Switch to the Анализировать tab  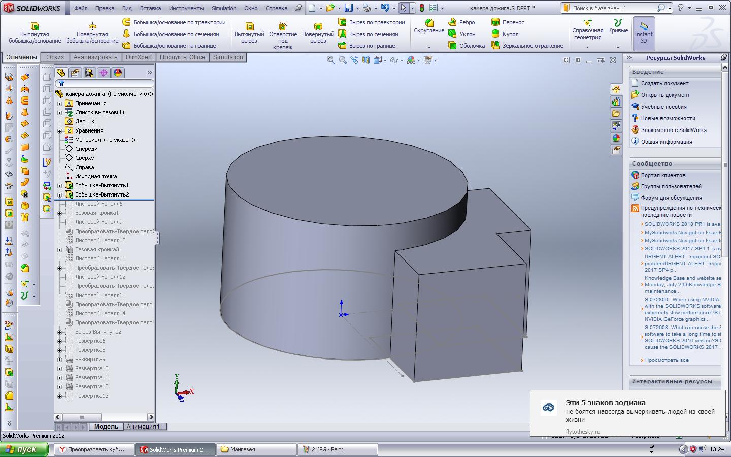pos(95,57)
